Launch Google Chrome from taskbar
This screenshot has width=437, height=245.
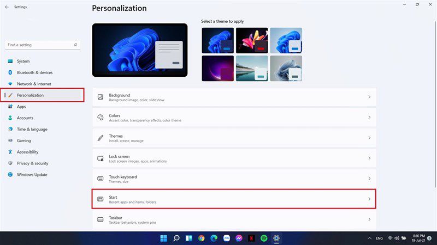[201, 238]
